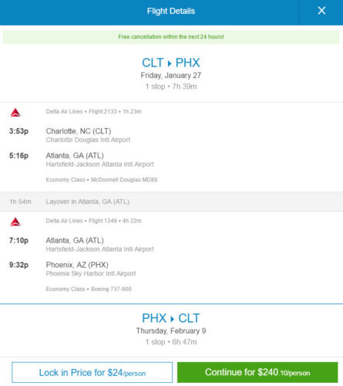Click Delta logo for flight 1349

click(15, 222)
